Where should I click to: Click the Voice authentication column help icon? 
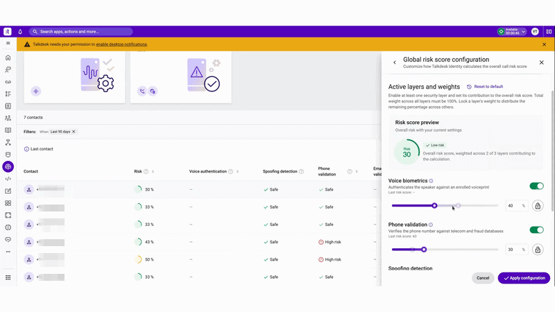[x=231, y=171]
